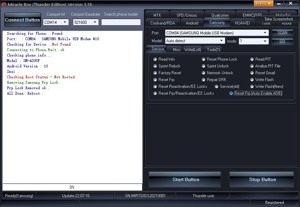
Task: Switch to the HUAWEI tab
Action: coord(242,23)
